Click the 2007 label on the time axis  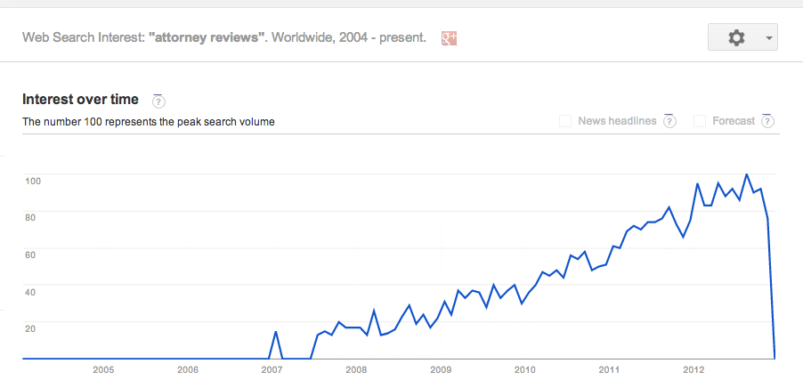pos(272,369)
